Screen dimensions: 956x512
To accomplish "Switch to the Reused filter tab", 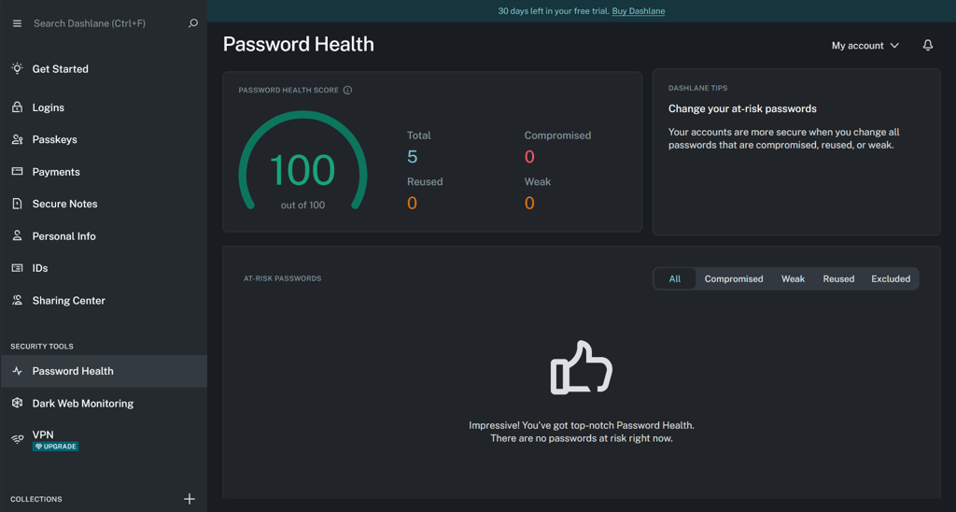I will pos(838,278).
